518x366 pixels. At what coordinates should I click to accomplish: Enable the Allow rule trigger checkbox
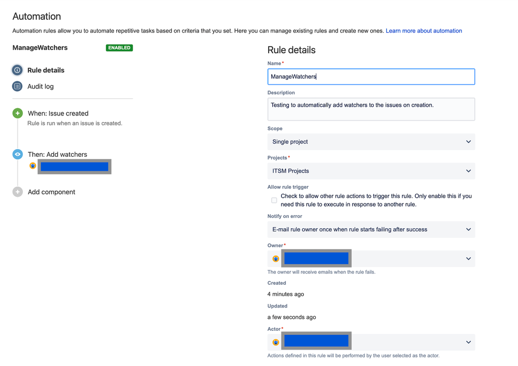[x=274, y=200]
